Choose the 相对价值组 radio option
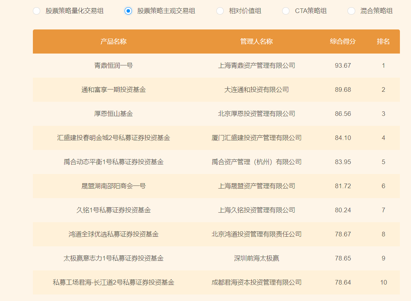Image resolution: width=411 pixels, height=301 pixels. tap(220, 11)
